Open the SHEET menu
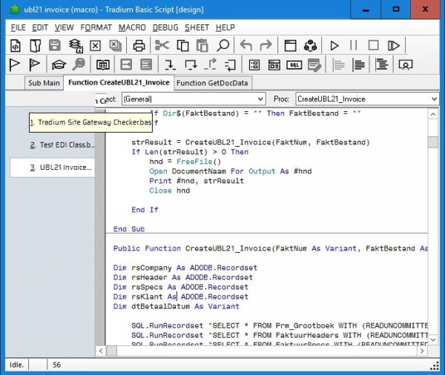The width and height of the screenshot is (445, 375). coord(197,27)
